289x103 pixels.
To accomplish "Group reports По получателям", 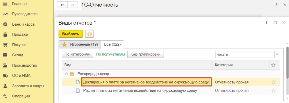I will coord(110,55).
